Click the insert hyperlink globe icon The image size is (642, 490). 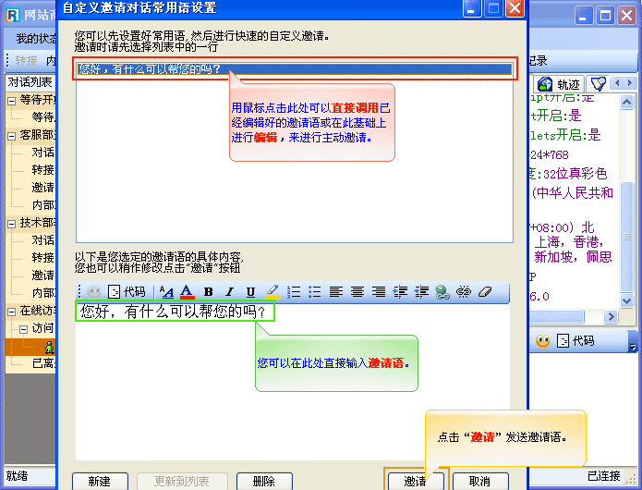(442, 292)
